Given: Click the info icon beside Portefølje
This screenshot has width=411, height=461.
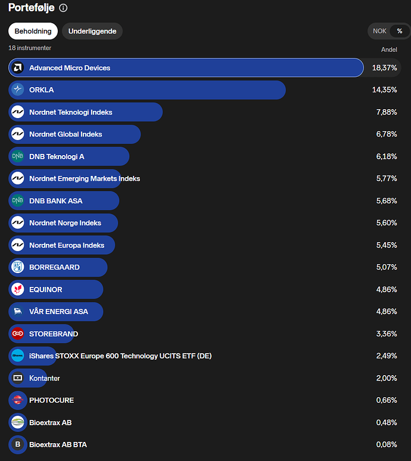Looking at the screenshot, I should [64, 8].
